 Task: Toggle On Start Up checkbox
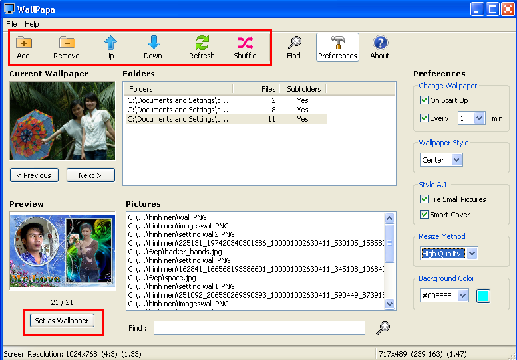coord(424,100)
